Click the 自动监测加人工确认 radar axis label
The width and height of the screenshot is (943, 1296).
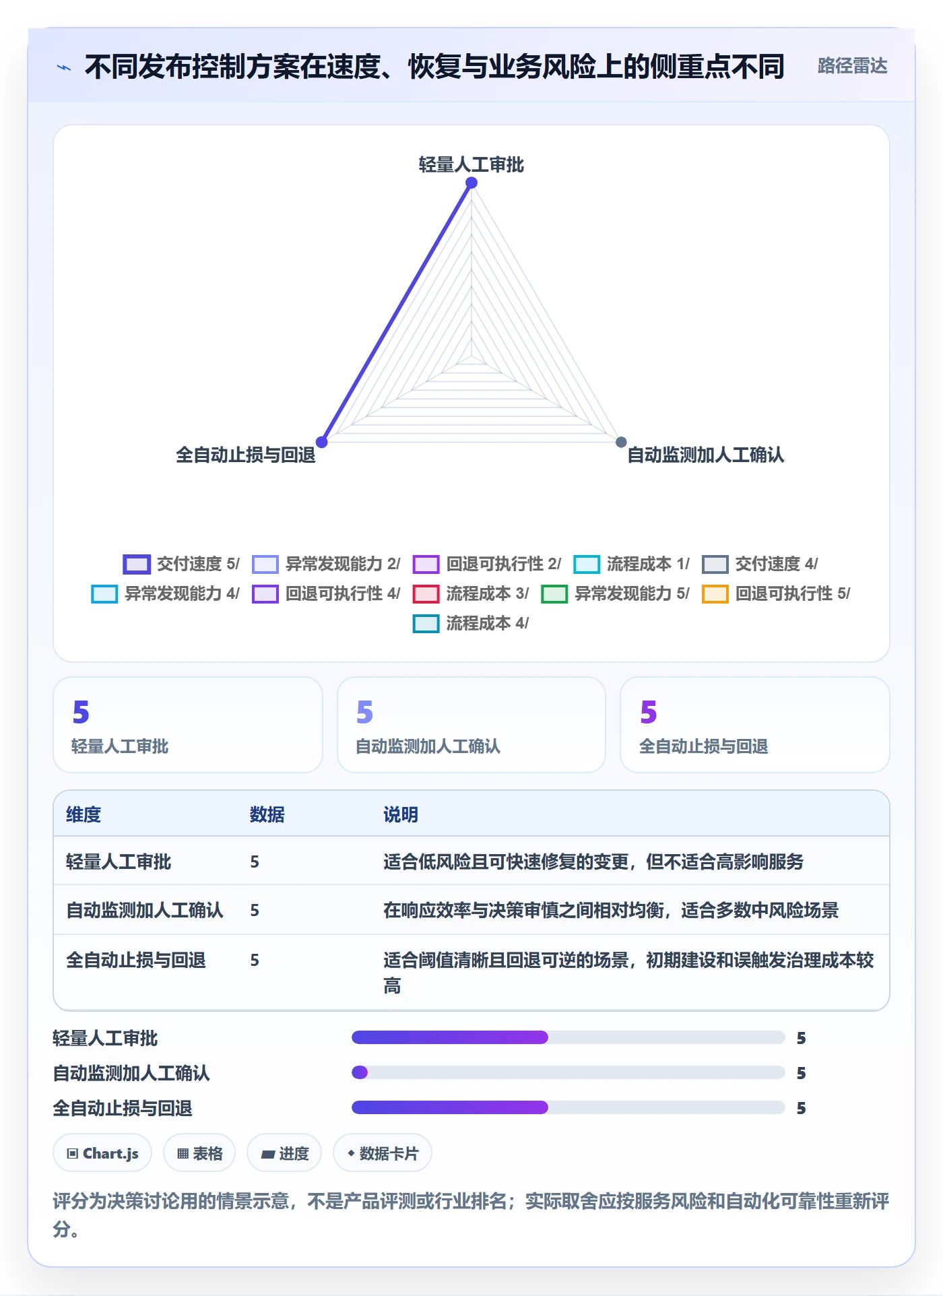(x=705, y=455)
